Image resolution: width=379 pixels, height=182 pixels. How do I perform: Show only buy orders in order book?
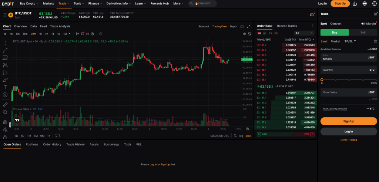pos(270,33)
